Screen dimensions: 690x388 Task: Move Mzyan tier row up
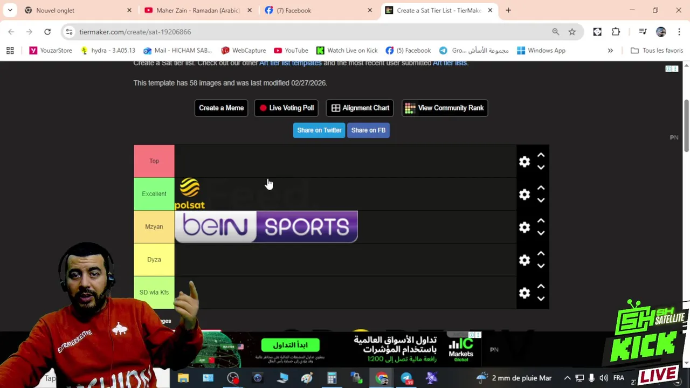pos(541,221)
